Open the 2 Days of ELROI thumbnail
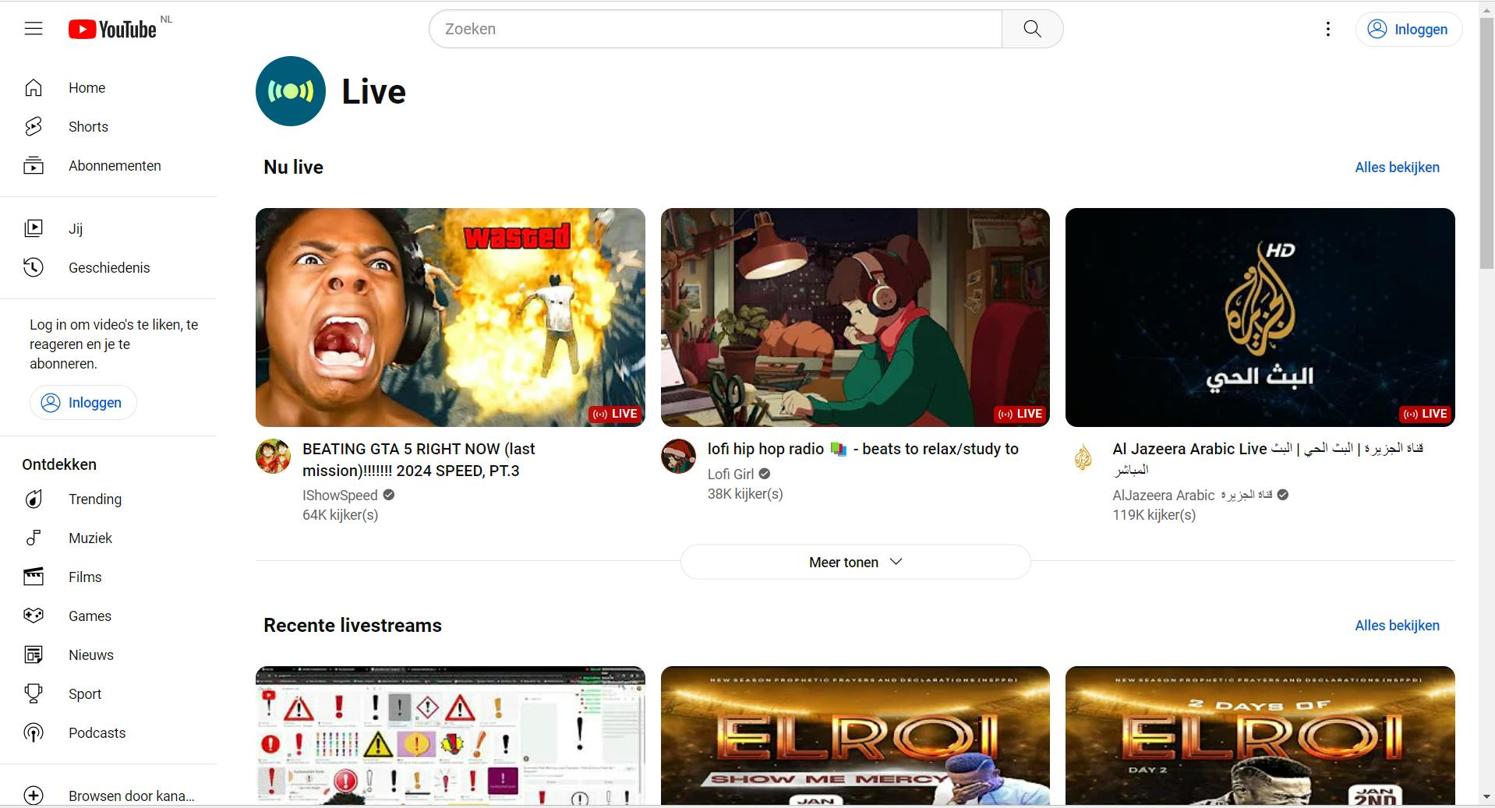This screenshot has height=808, width=1495. pyautogui.click(x=1260, y=736)
